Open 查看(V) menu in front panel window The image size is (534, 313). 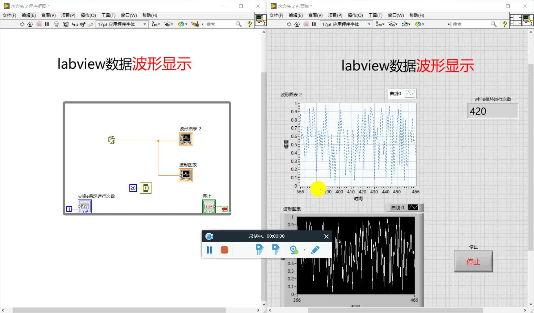click(x=315, y=15)
